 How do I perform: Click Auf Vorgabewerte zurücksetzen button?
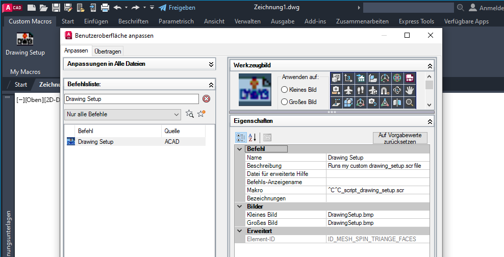click(x=400, y=138)
